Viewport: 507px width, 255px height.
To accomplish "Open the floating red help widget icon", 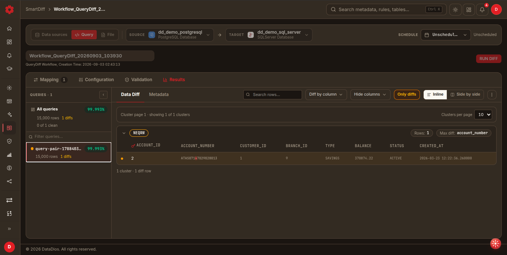I will pos(495,243).
